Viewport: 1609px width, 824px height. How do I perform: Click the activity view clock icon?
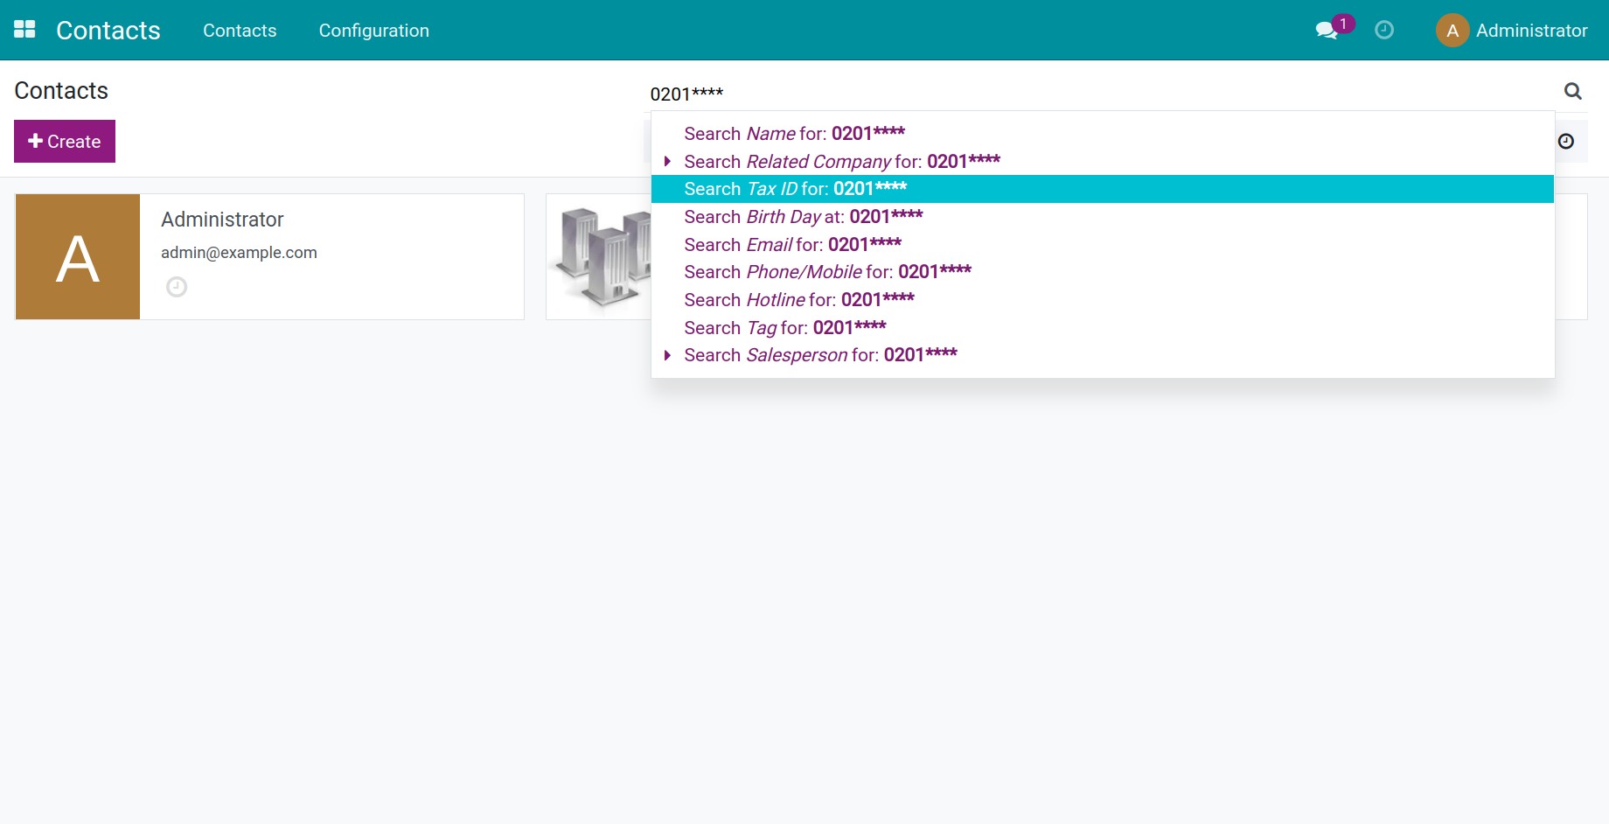[1565, 142]
